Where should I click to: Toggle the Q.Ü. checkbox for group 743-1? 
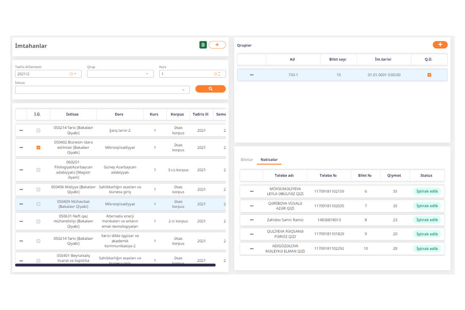[429, 75]
